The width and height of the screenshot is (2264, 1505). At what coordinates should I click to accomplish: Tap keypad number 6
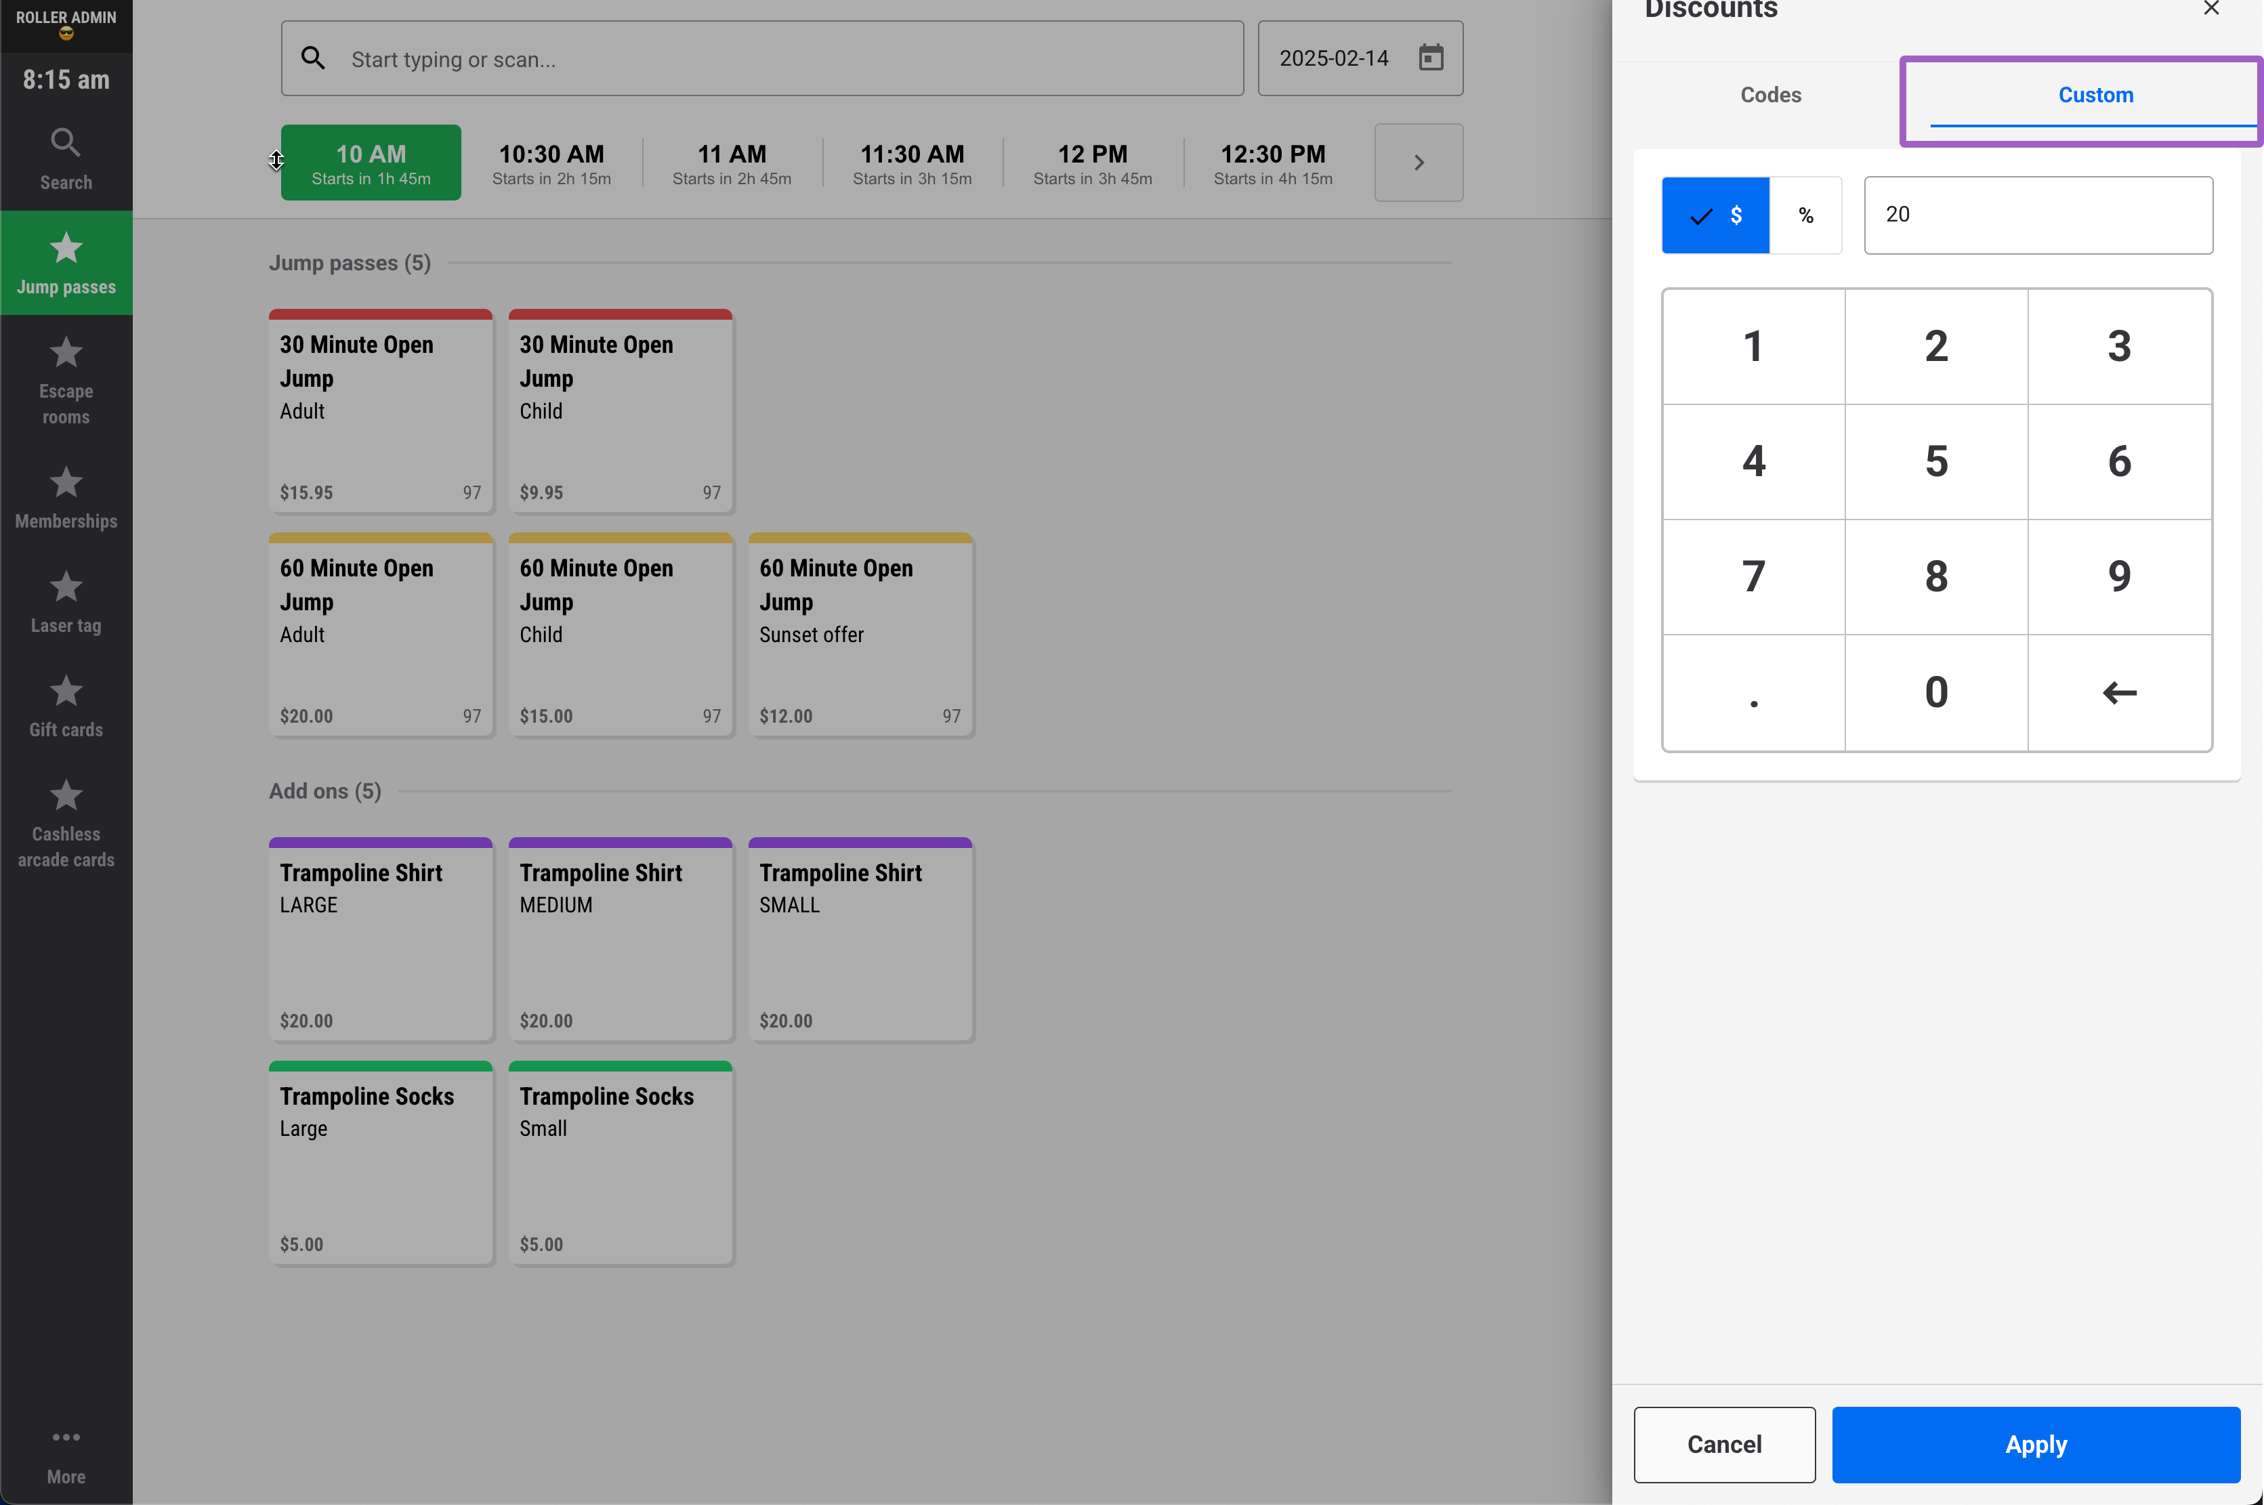[2119, 462]
